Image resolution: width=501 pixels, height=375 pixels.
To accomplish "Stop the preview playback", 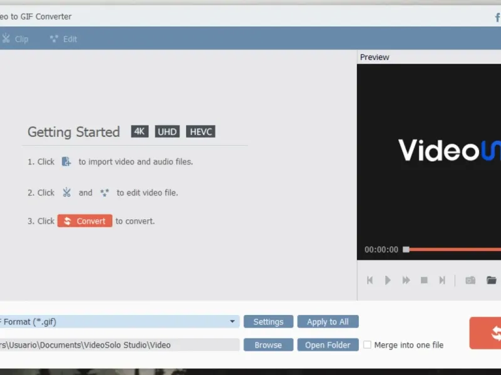I will click(x=424, y=280).
